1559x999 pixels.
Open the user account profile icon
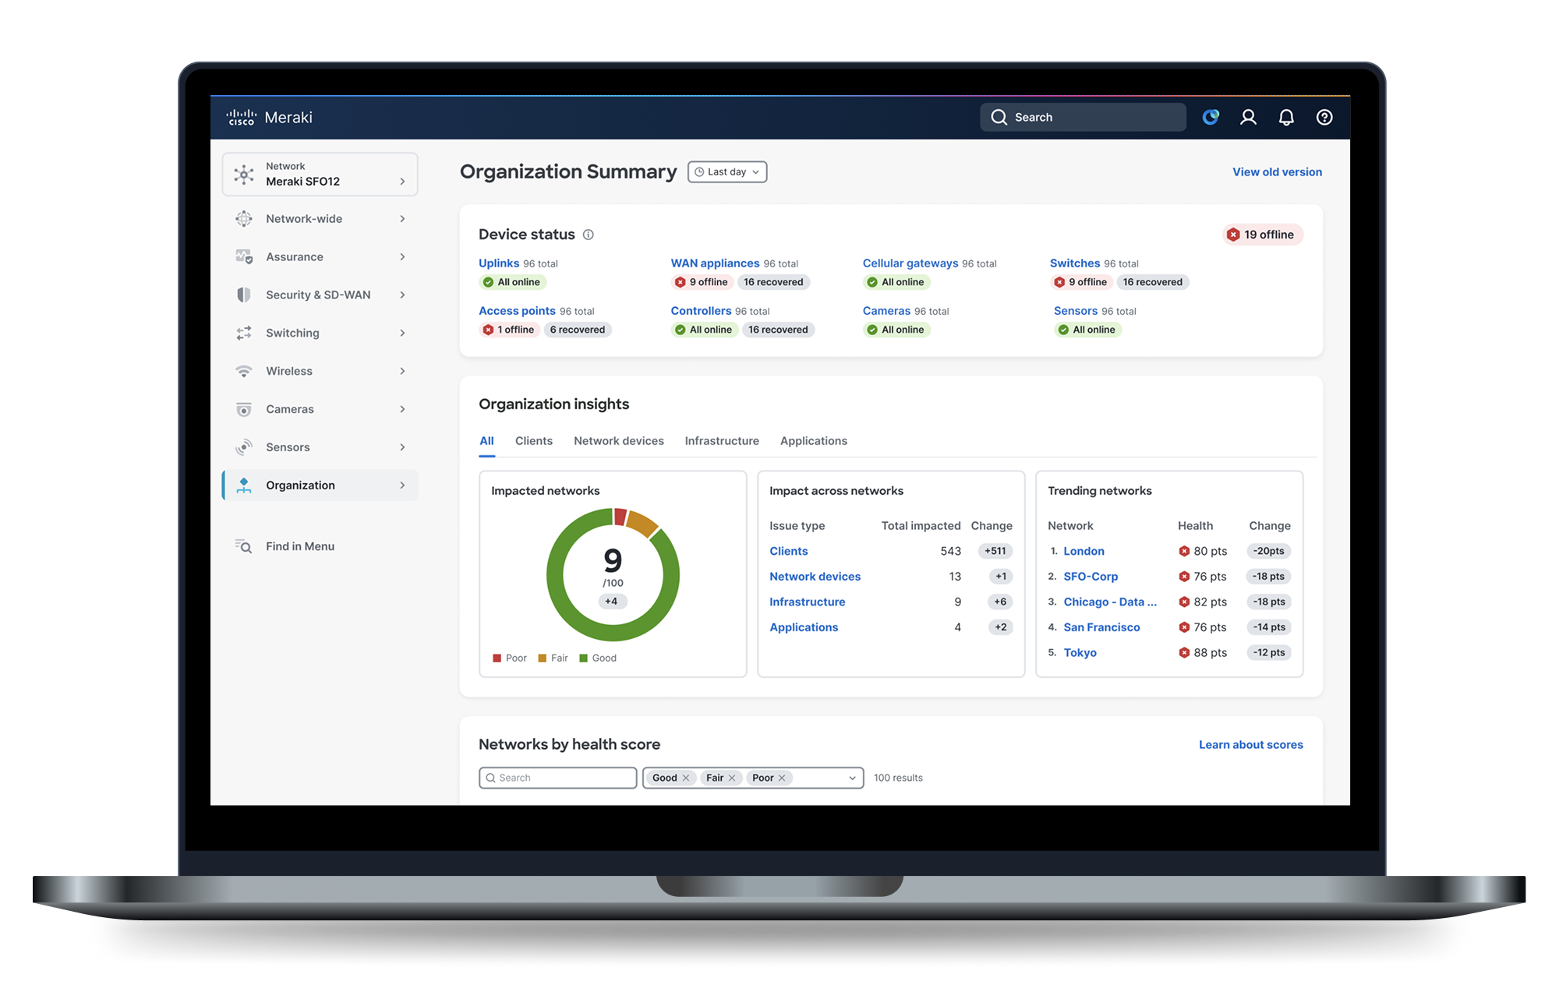1248,117
